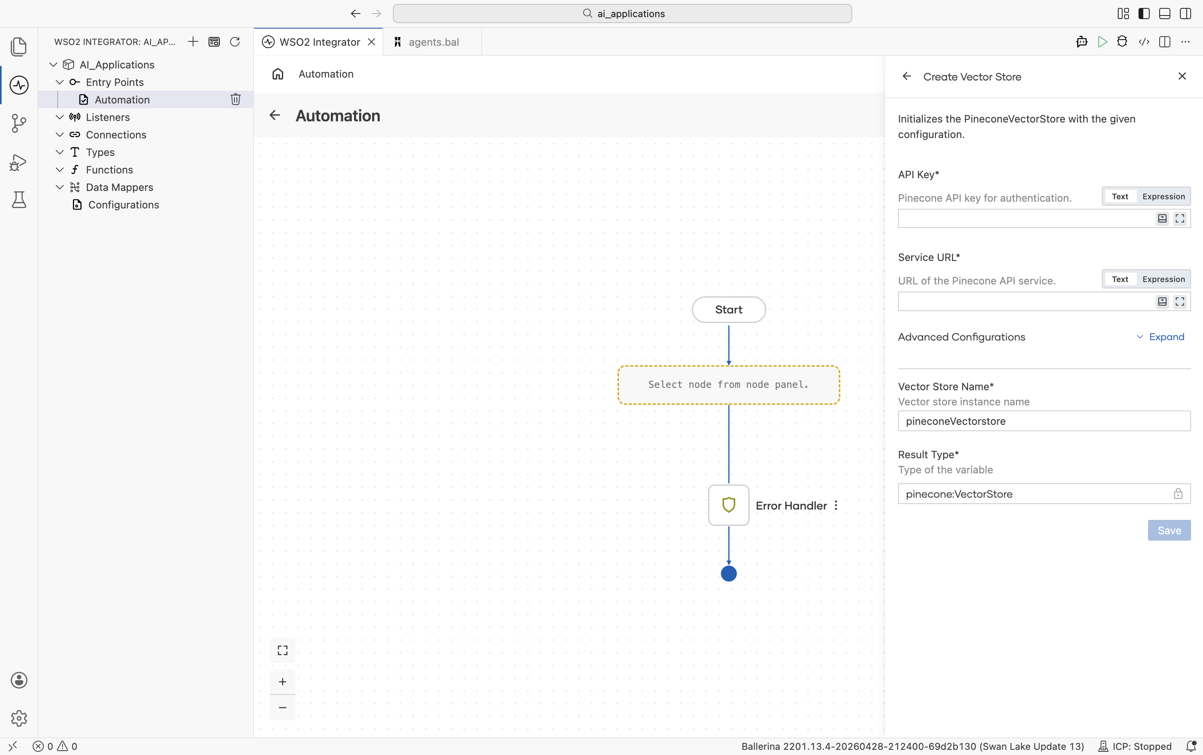Click the ai_applications command center search
This screenshot has width=1203, height=755.
pyautogui.click(x=622, y=14)
